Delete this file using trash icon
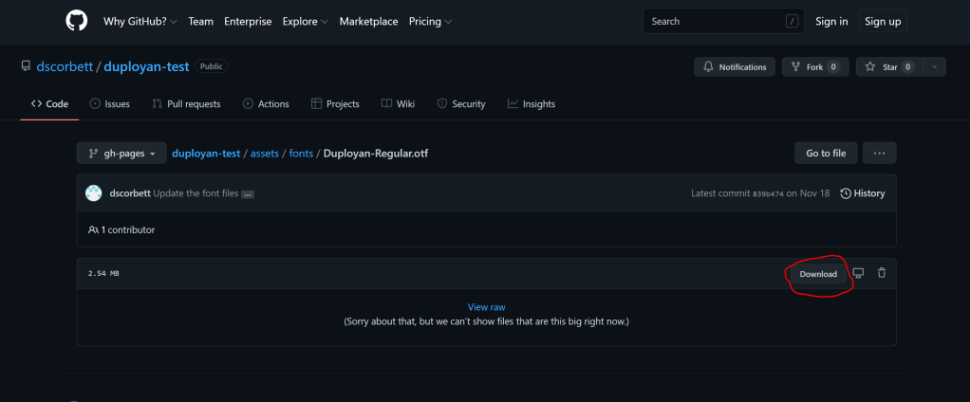This screenshot has width=970, height=402. pos(882,273)
